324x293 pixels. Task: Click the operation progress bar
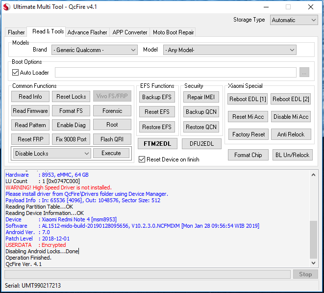[148, 274]
